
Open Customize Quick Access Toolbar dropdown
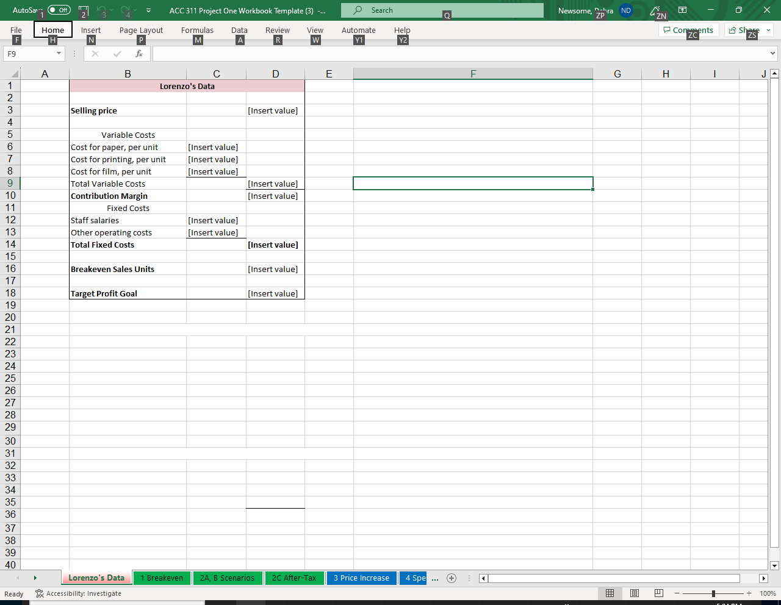(x=148, y=10)
